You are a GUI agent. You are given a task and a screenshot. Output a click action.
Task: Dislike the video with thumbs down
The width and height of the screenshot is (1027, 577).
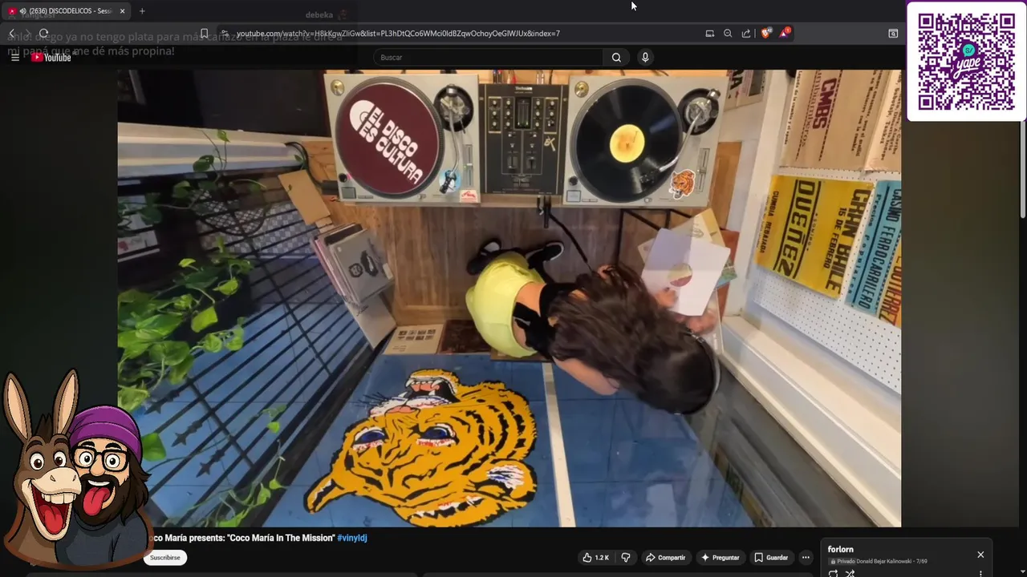626,558
